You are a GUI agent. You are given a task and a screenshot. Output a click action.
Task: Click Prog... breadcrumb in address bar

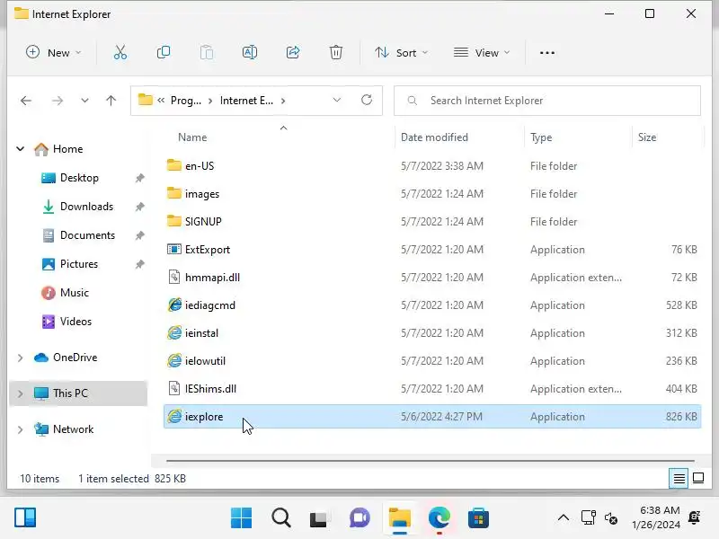point(186,101)
